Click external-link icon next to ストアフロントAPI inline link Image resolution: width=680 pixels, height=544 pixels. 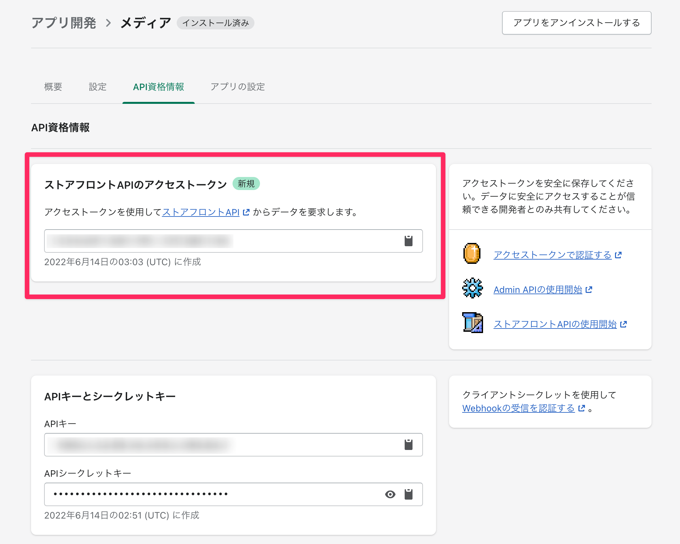pos(246,212)
